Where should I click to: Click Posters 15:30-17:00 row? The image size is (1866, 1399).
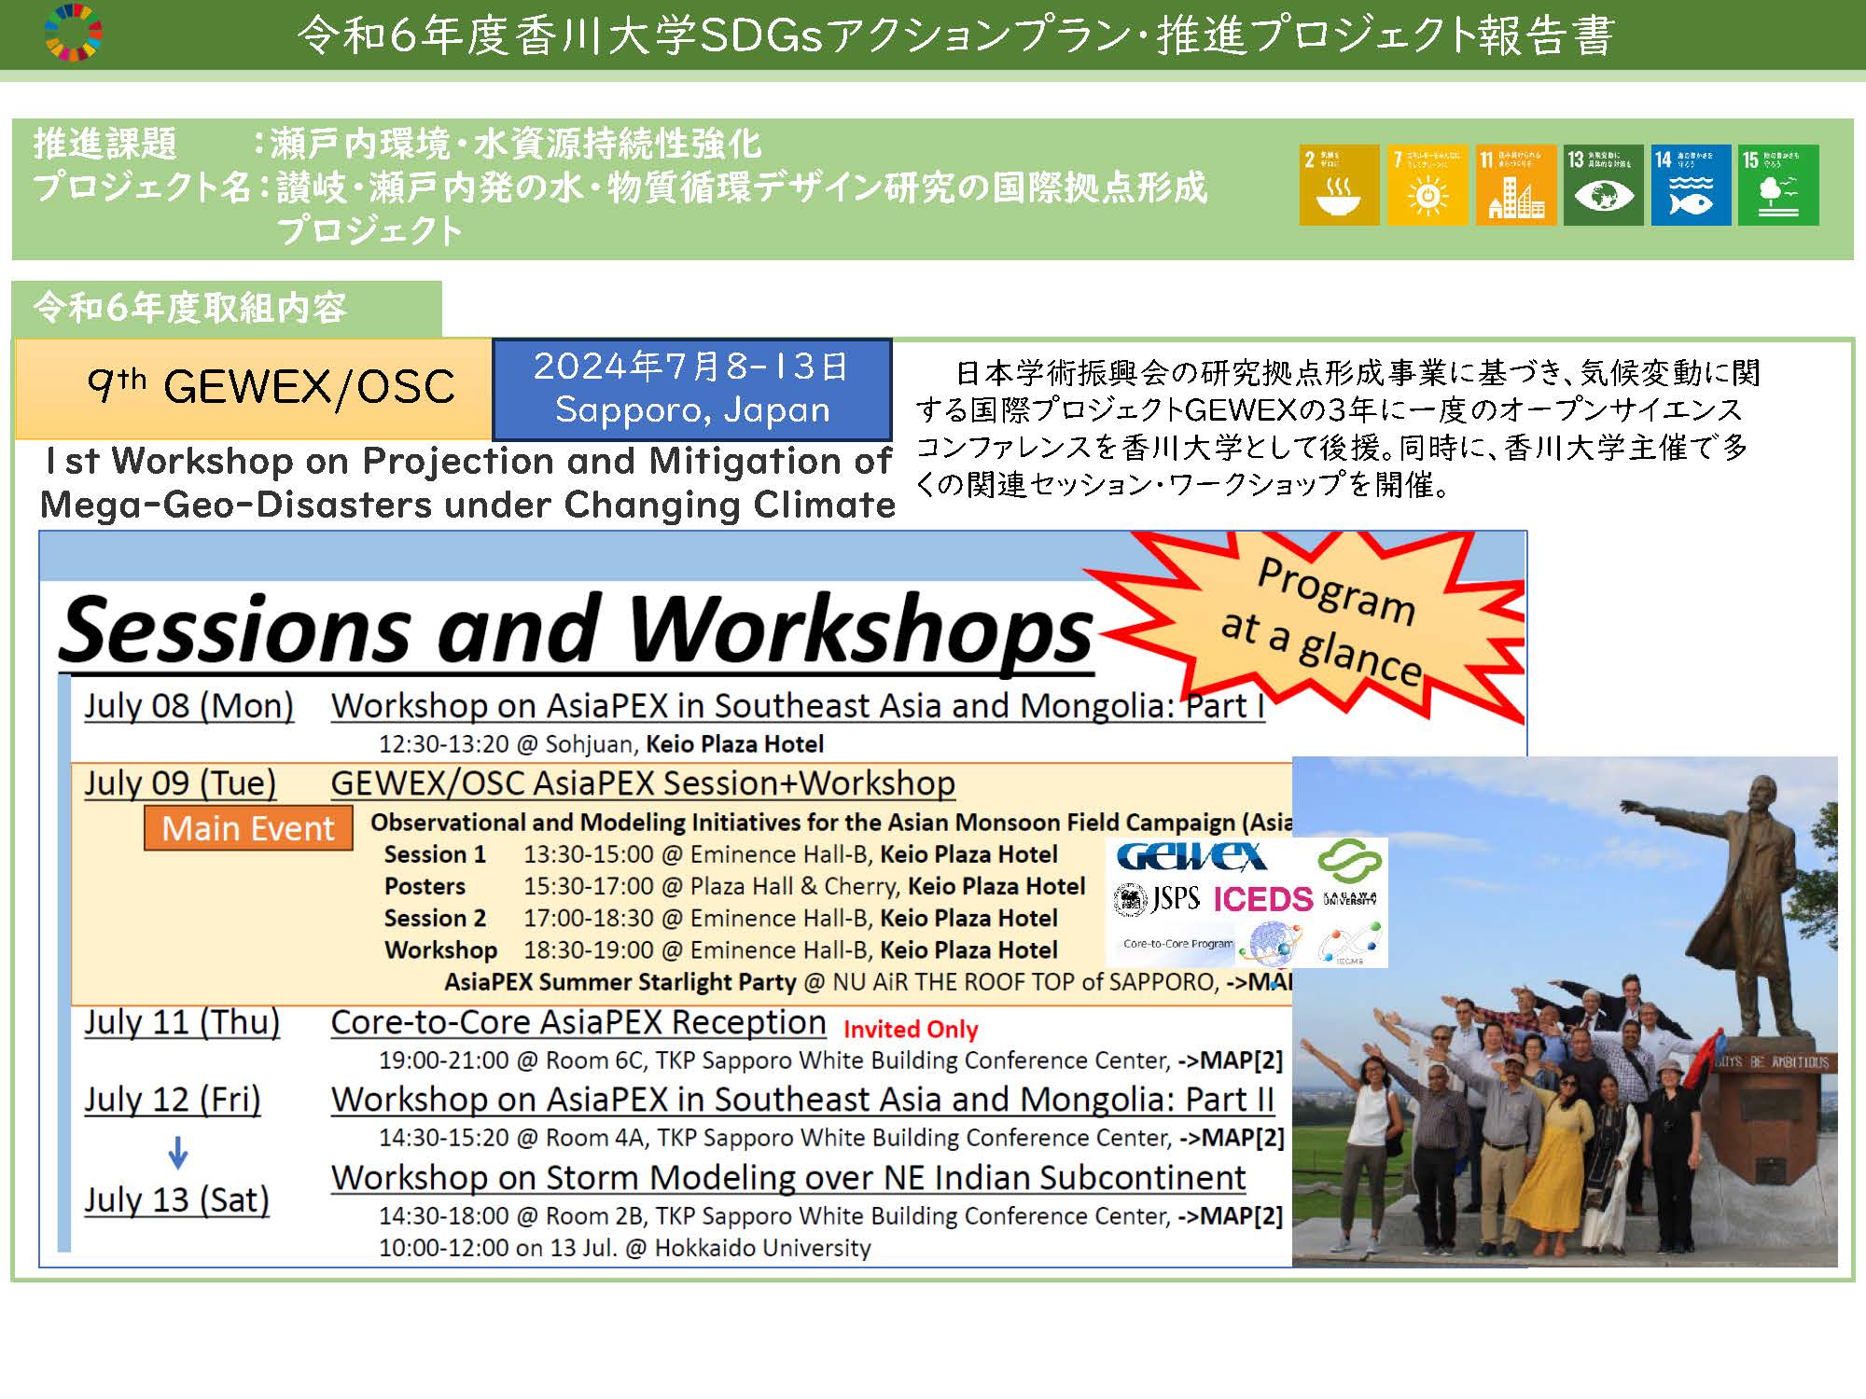[x=734, y=887]
